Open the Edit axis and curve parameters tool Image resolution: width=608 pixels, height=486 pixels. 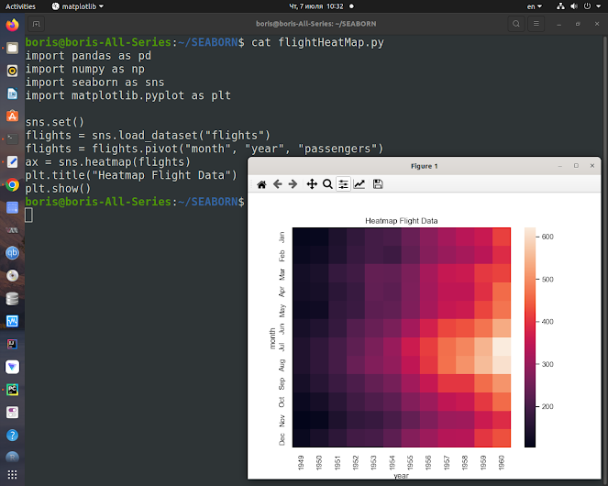pyautogui.click(x=359, y=184)
